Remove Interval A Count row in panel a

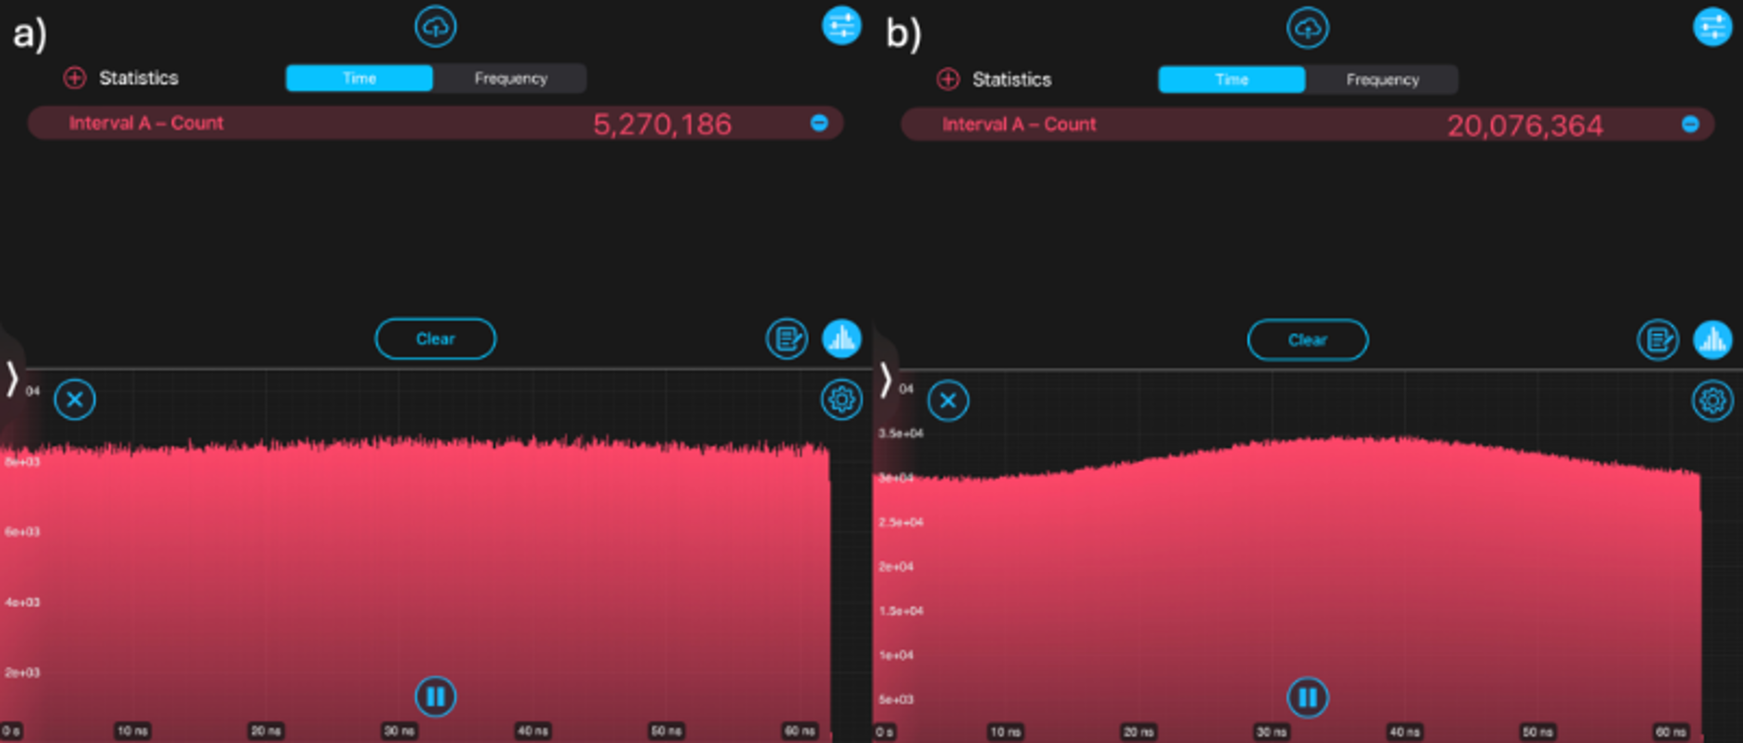[819, 123]
